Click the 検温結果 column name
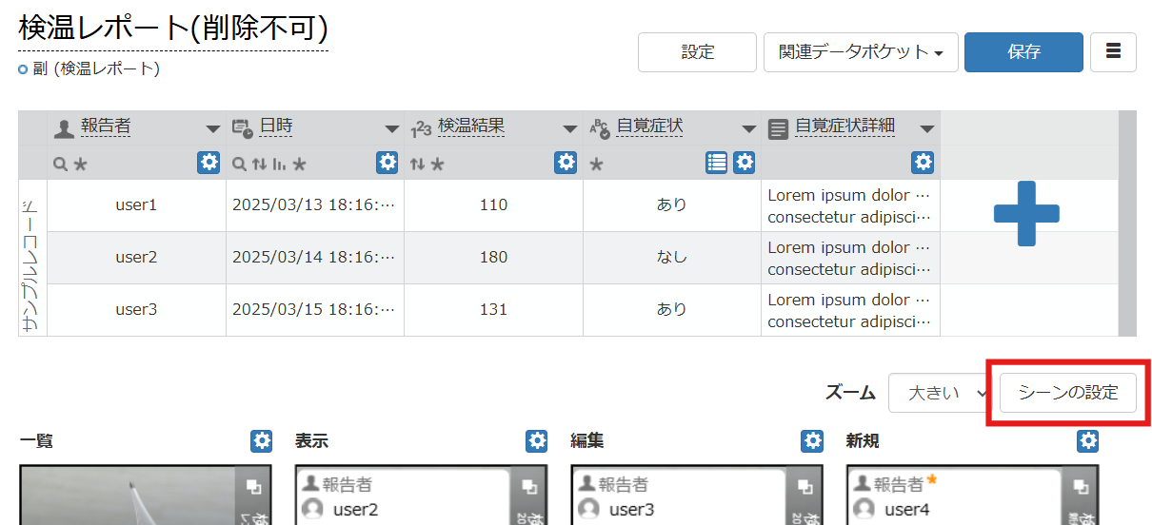The image size is (1152, 525). [x=471, y=126]
